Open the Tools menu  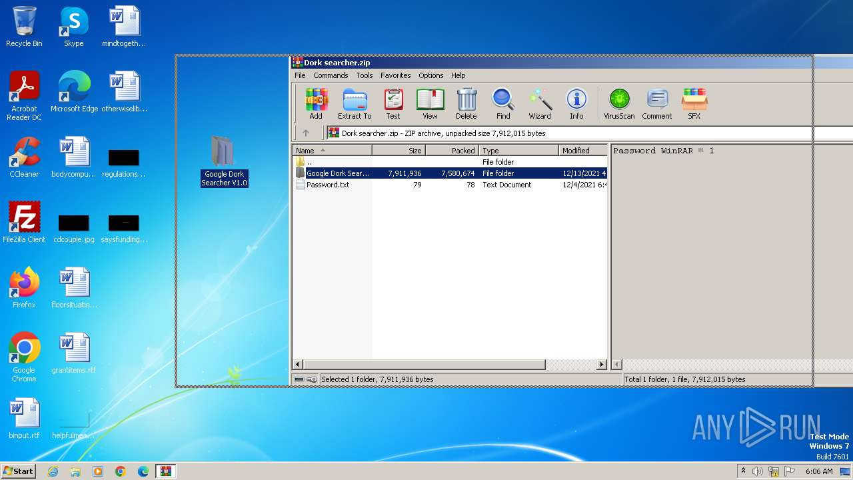(365, 75)
